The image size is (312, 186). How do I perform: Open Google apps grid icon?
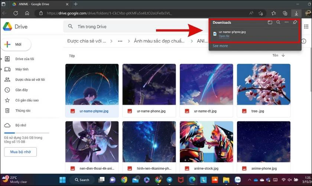coord(306,26)
